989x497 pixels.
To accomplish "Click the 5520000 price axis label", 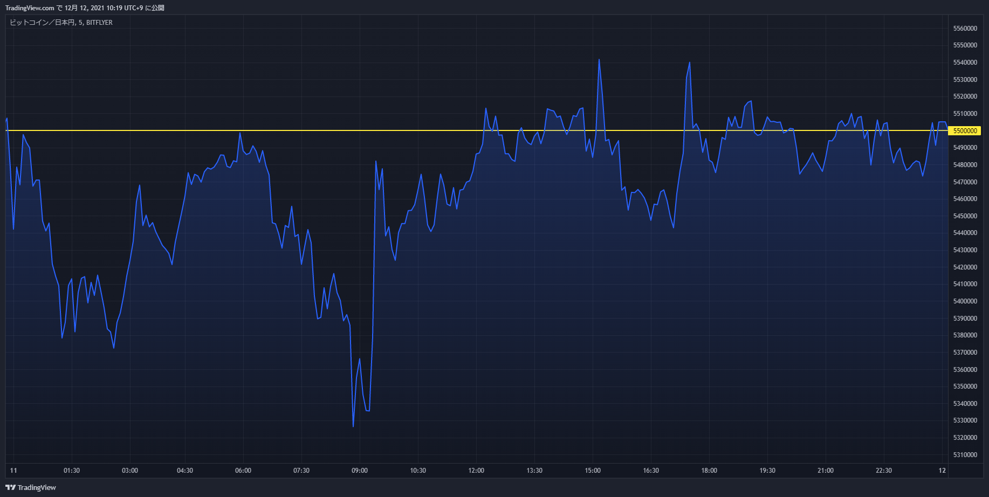I will (965, 96).
